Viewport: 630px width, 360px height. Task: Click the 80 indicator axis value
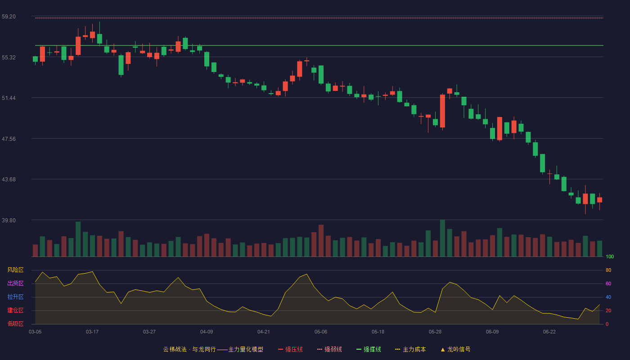tap(608, 270)
